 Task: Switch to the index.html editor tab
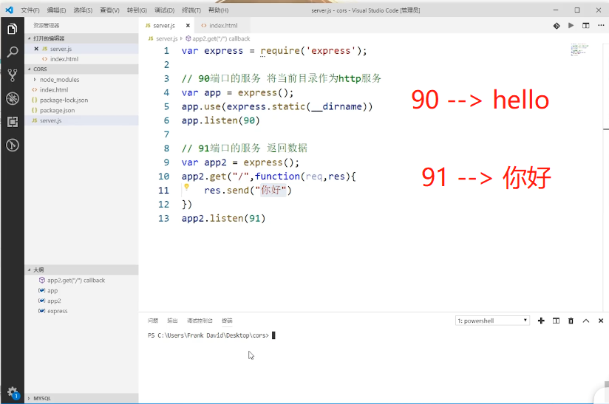click(223, 26)
